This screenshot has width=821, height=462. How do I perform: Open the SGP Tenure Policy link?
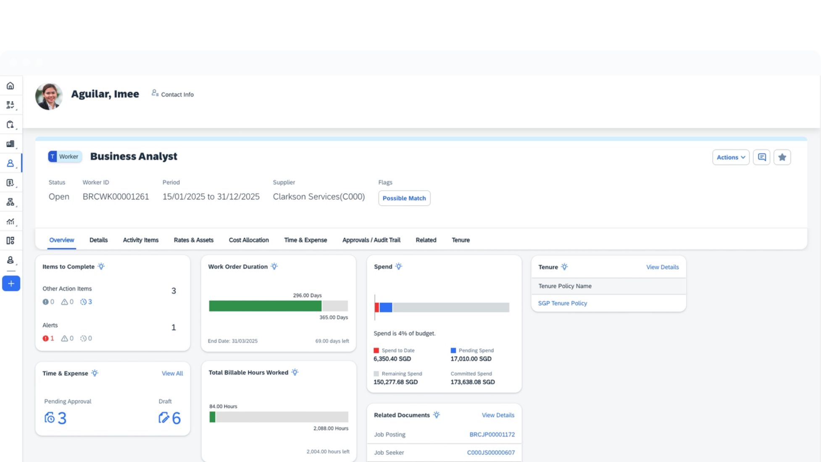coord(562,303)
